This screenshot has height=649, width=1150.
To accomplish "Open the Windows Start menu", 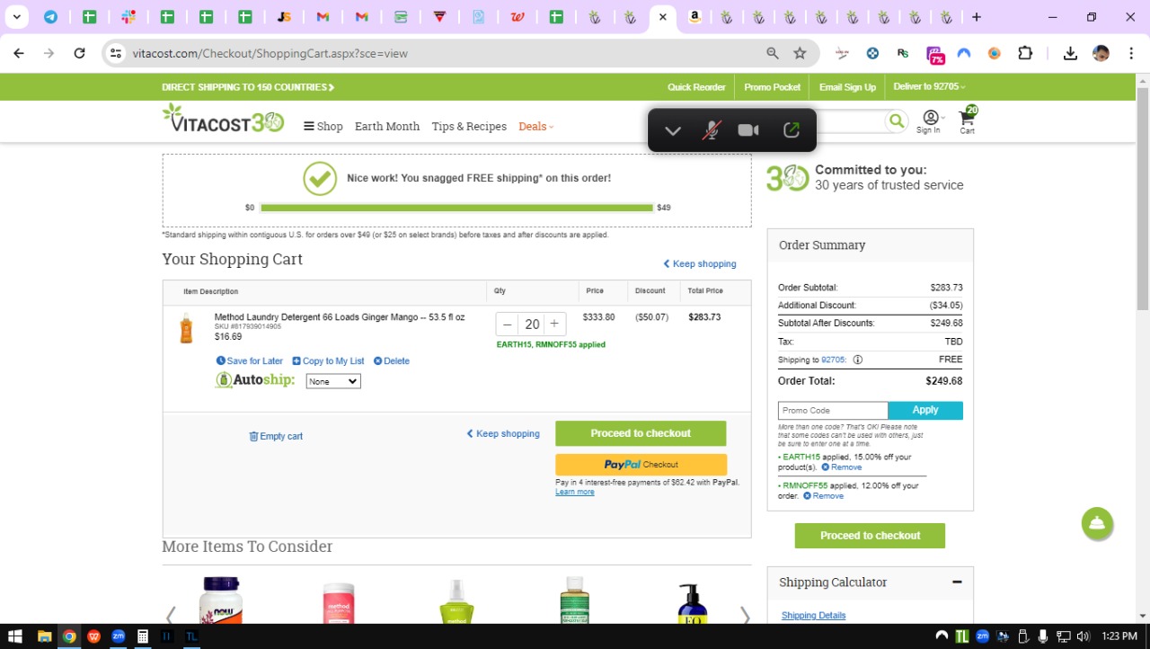I will pyautogui.click(x=15, y=636).
